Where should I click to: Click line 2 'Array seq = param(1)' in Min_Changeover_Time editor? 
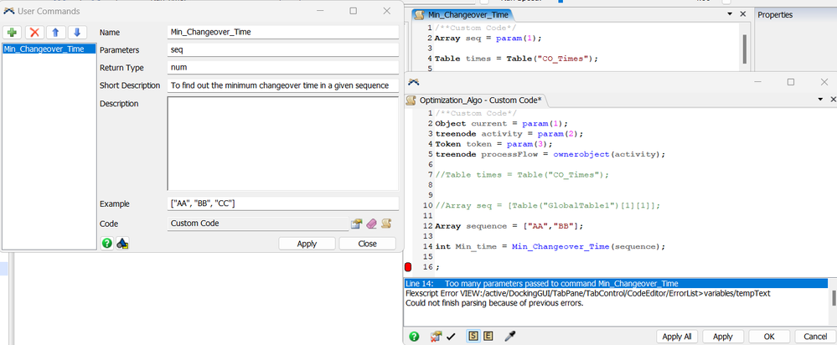(x=488, y=39)
